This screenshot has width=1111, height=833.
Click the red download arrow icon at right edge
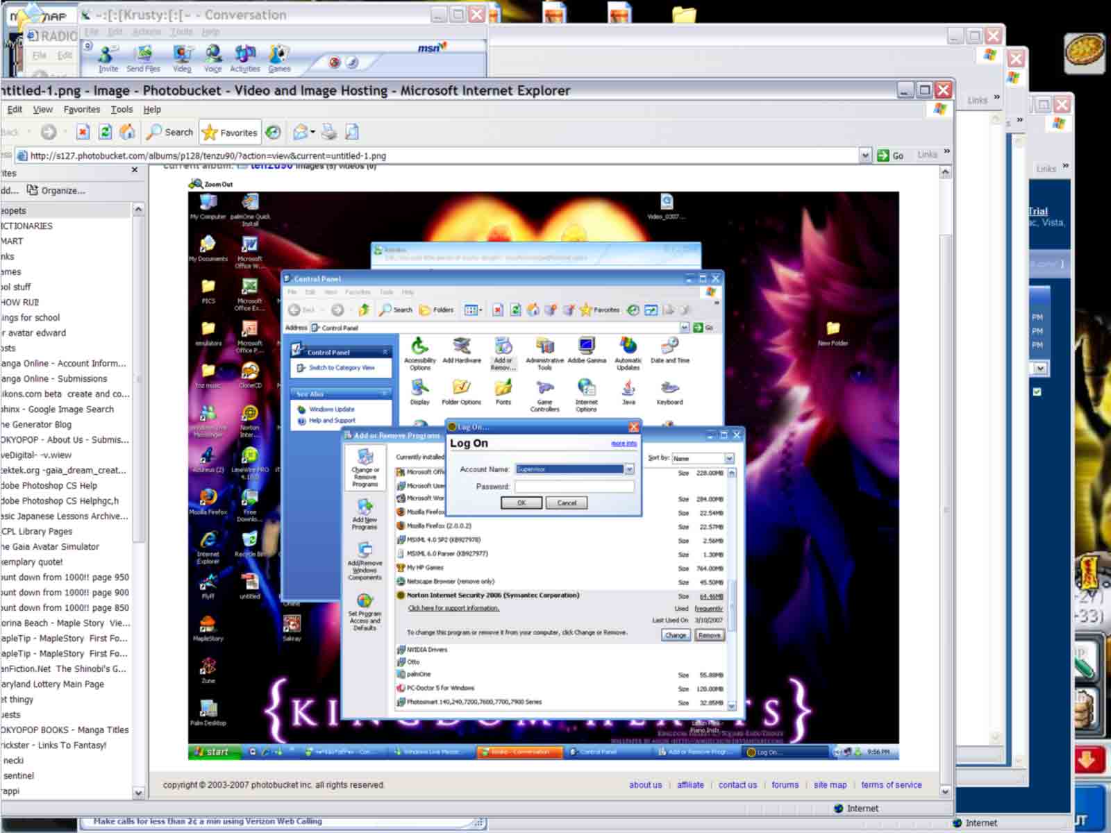click(1088, 760)
